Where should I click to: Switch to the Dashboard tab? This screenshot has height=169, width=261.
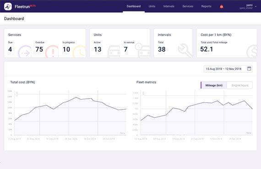coord(134,6)
